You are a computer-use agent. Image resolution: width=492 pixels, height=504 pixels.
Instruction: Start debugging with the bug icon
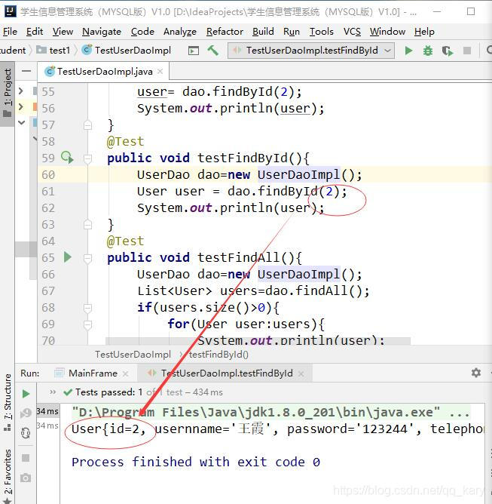[427, 51]
